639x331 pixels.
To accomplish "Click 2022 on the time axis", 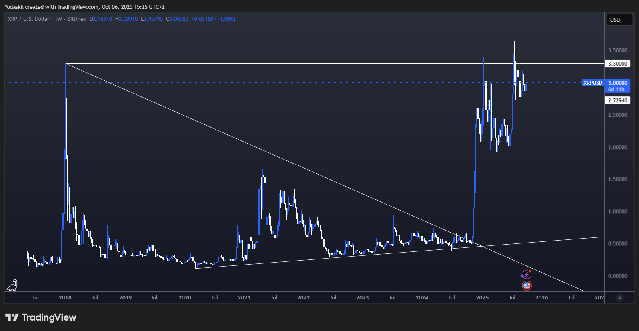I will click(303, 298).
